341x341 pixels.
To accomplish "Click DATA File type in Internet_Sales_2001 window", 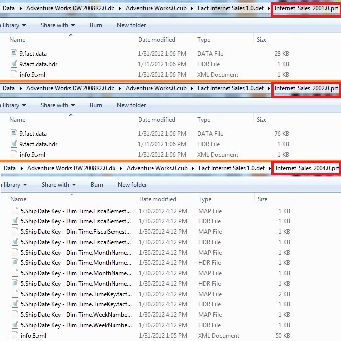I will (210, 53).
